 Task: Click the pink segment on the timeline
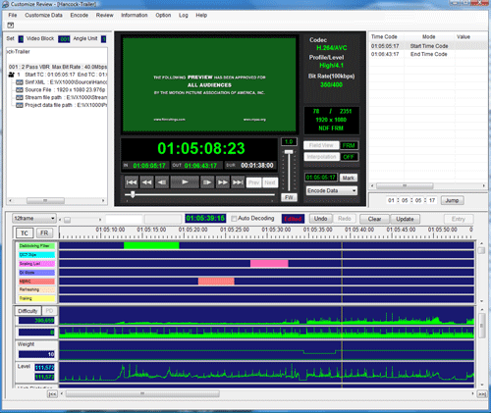point(269,263)
